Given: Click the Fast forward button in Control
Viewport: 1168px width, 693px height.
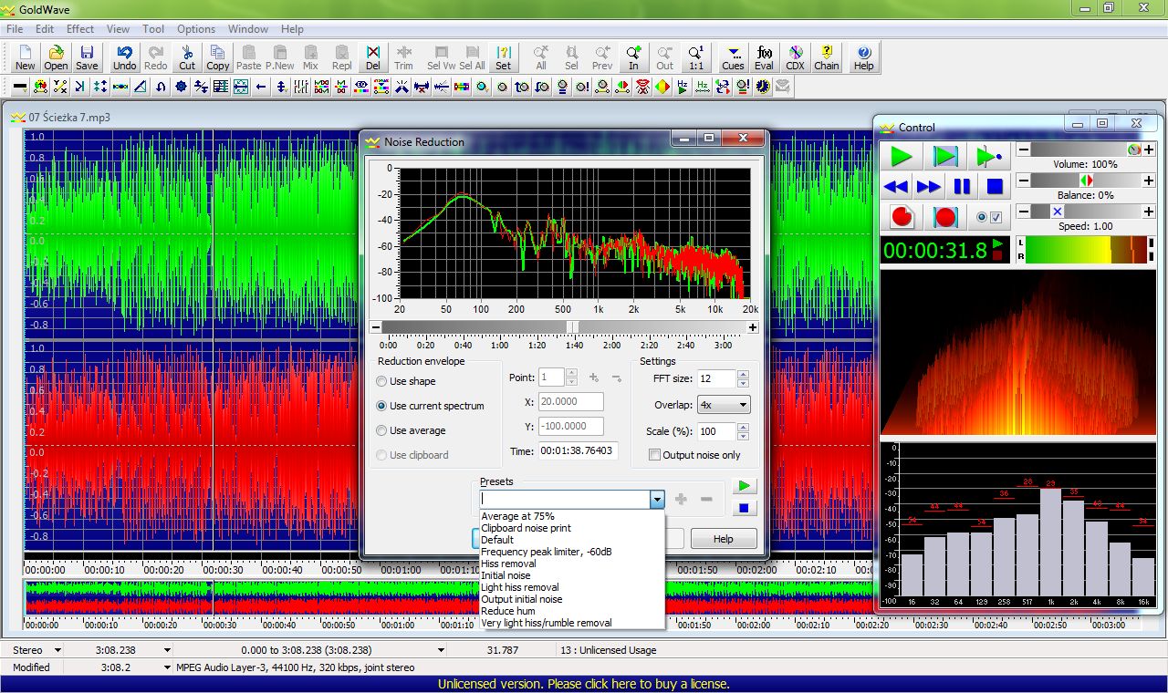Looking at the screenshot, I should (x=929, y=187).
